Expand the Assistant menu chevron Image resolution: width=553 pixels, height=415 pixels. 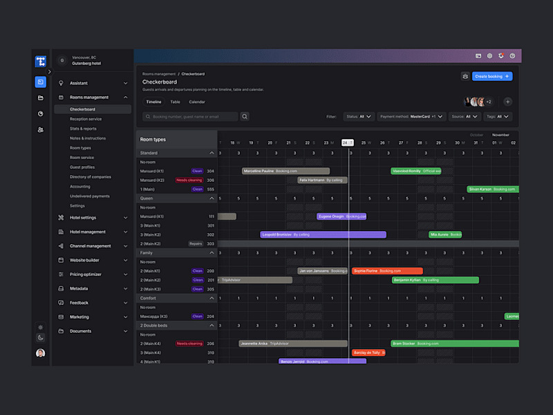[x=126, y=83]
